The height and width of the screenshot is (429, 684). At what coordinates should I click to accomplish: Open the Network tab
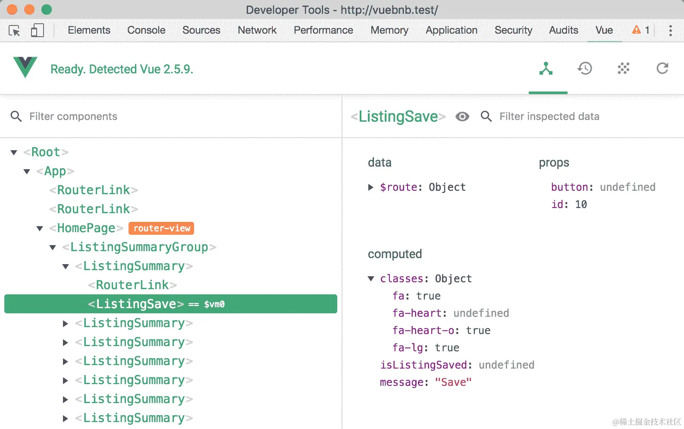tap(257, 30)
